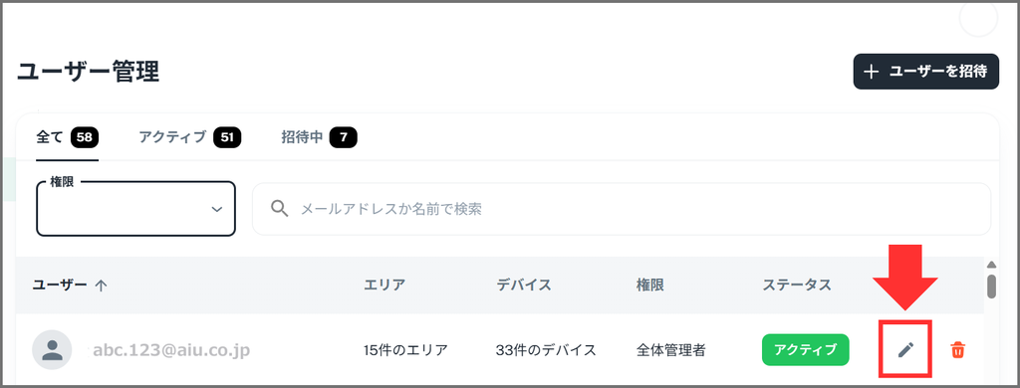The width and height of the screenshot is (1020, 388).
Task: Open the 権限 dropdown filter
Action: (x=135, y=209)
